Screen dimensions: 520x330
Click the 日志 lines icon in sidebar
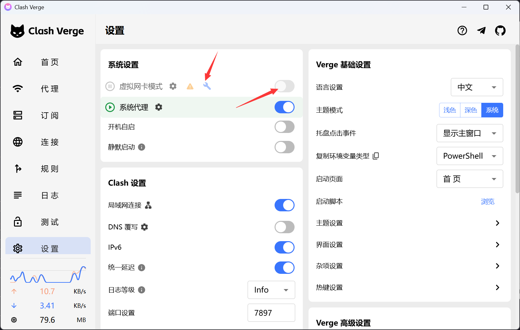click(18, 195)
